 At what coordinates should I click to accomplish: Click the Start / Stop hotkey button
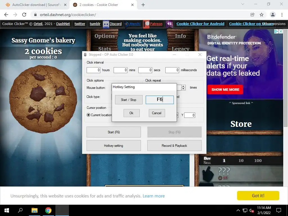[129, 100]
